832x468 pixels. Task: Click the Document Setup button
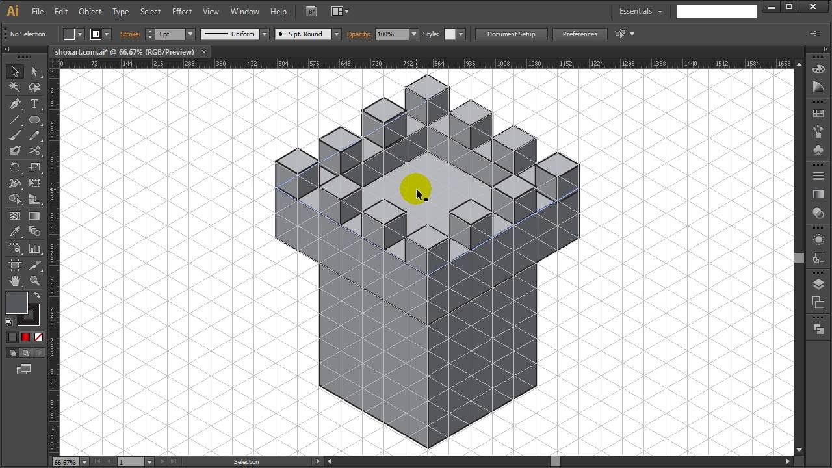512,34
